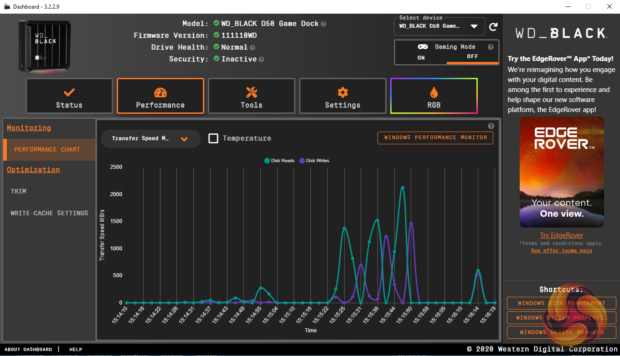The height and width of the screenshot is (356, 620).
Task: Select TRIM in the Optimization section
Action: point(19,191)
